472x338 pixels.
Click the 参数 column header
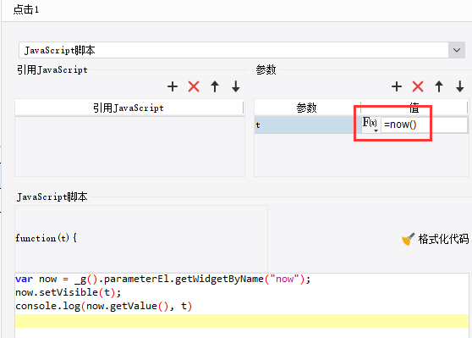pos(307,108)
